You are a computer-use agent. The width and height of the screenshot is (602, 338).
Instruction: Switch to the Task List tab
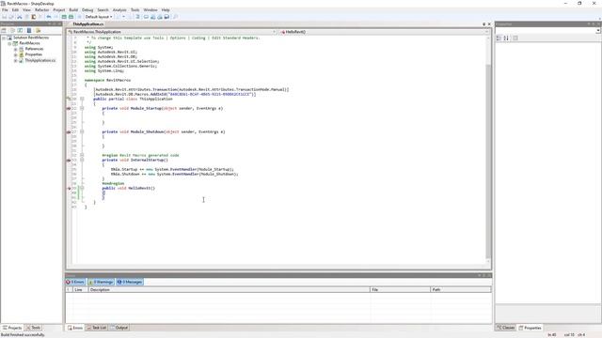click(x=96, y=328)
